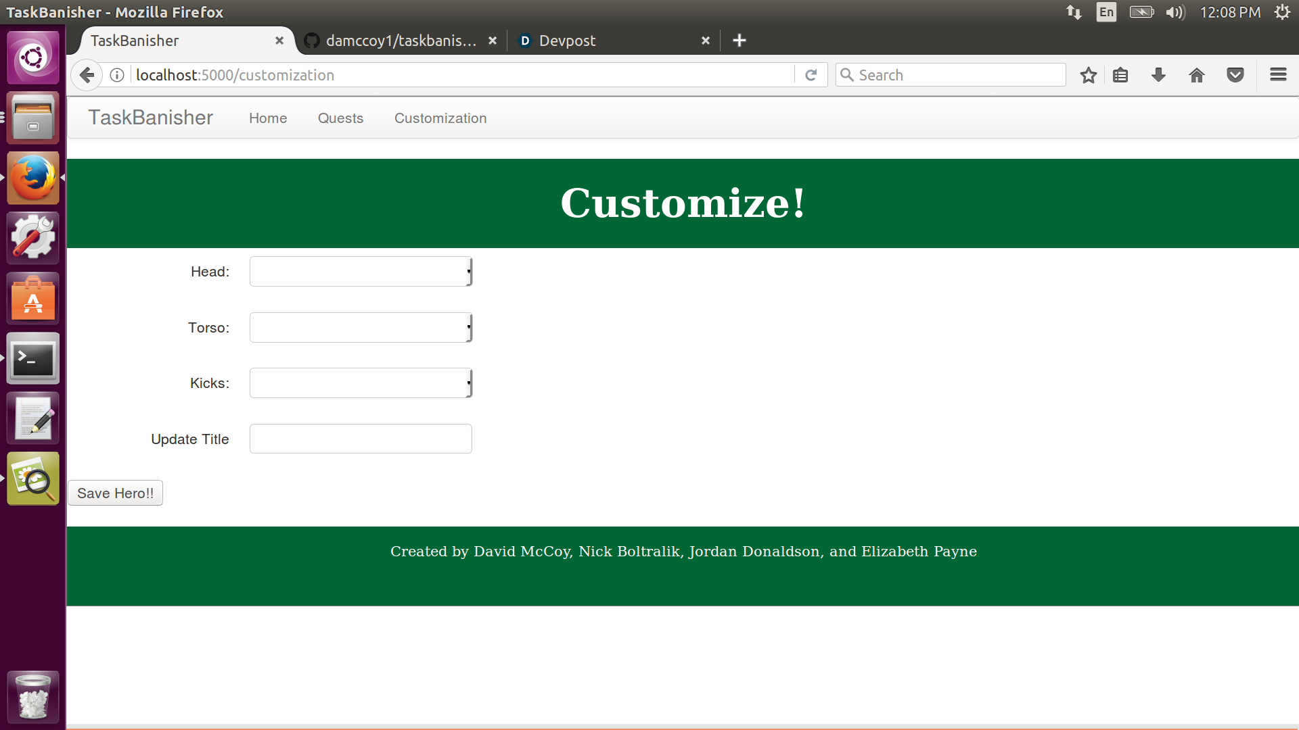Image resolution: width=1299 pixels, height=730 pixels.
Task: Bookmark this page with star icon
Action: [1088, 75]
